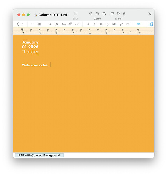Expand hidden toolbar items with double chevron
This screenshot has width=167, height=175.
click(x=150, y=14)
